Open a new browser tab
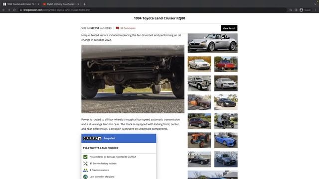 (x=84, y=4)
